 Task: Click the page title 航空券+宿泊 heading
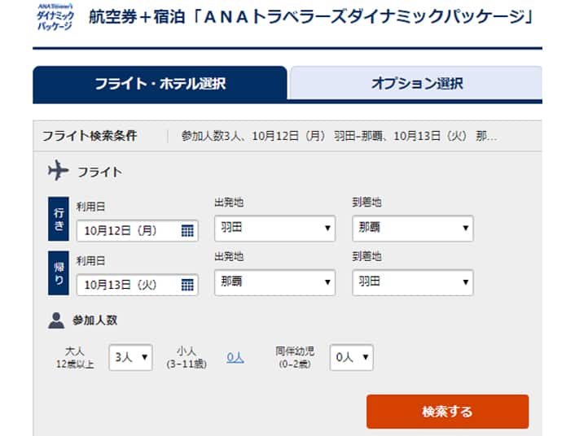pos(310,17)
